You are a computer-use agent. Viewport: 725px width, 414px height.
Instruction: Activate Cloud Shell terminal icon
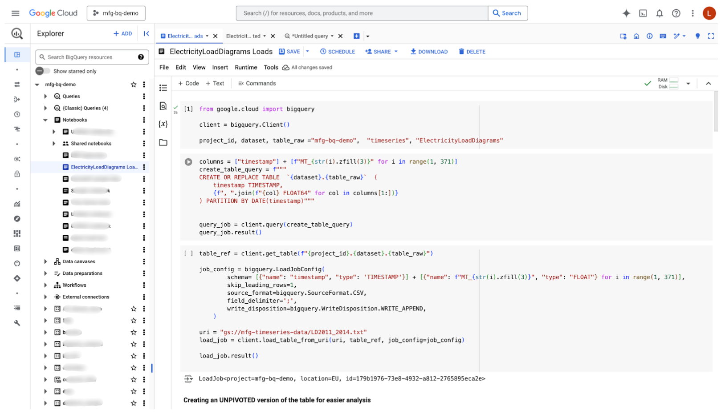[643, 13]
